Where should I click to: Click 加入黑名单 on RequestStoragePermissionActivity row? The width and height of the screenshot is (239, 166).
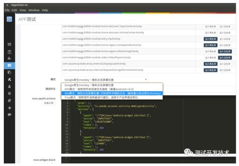[x=210, y=70]
